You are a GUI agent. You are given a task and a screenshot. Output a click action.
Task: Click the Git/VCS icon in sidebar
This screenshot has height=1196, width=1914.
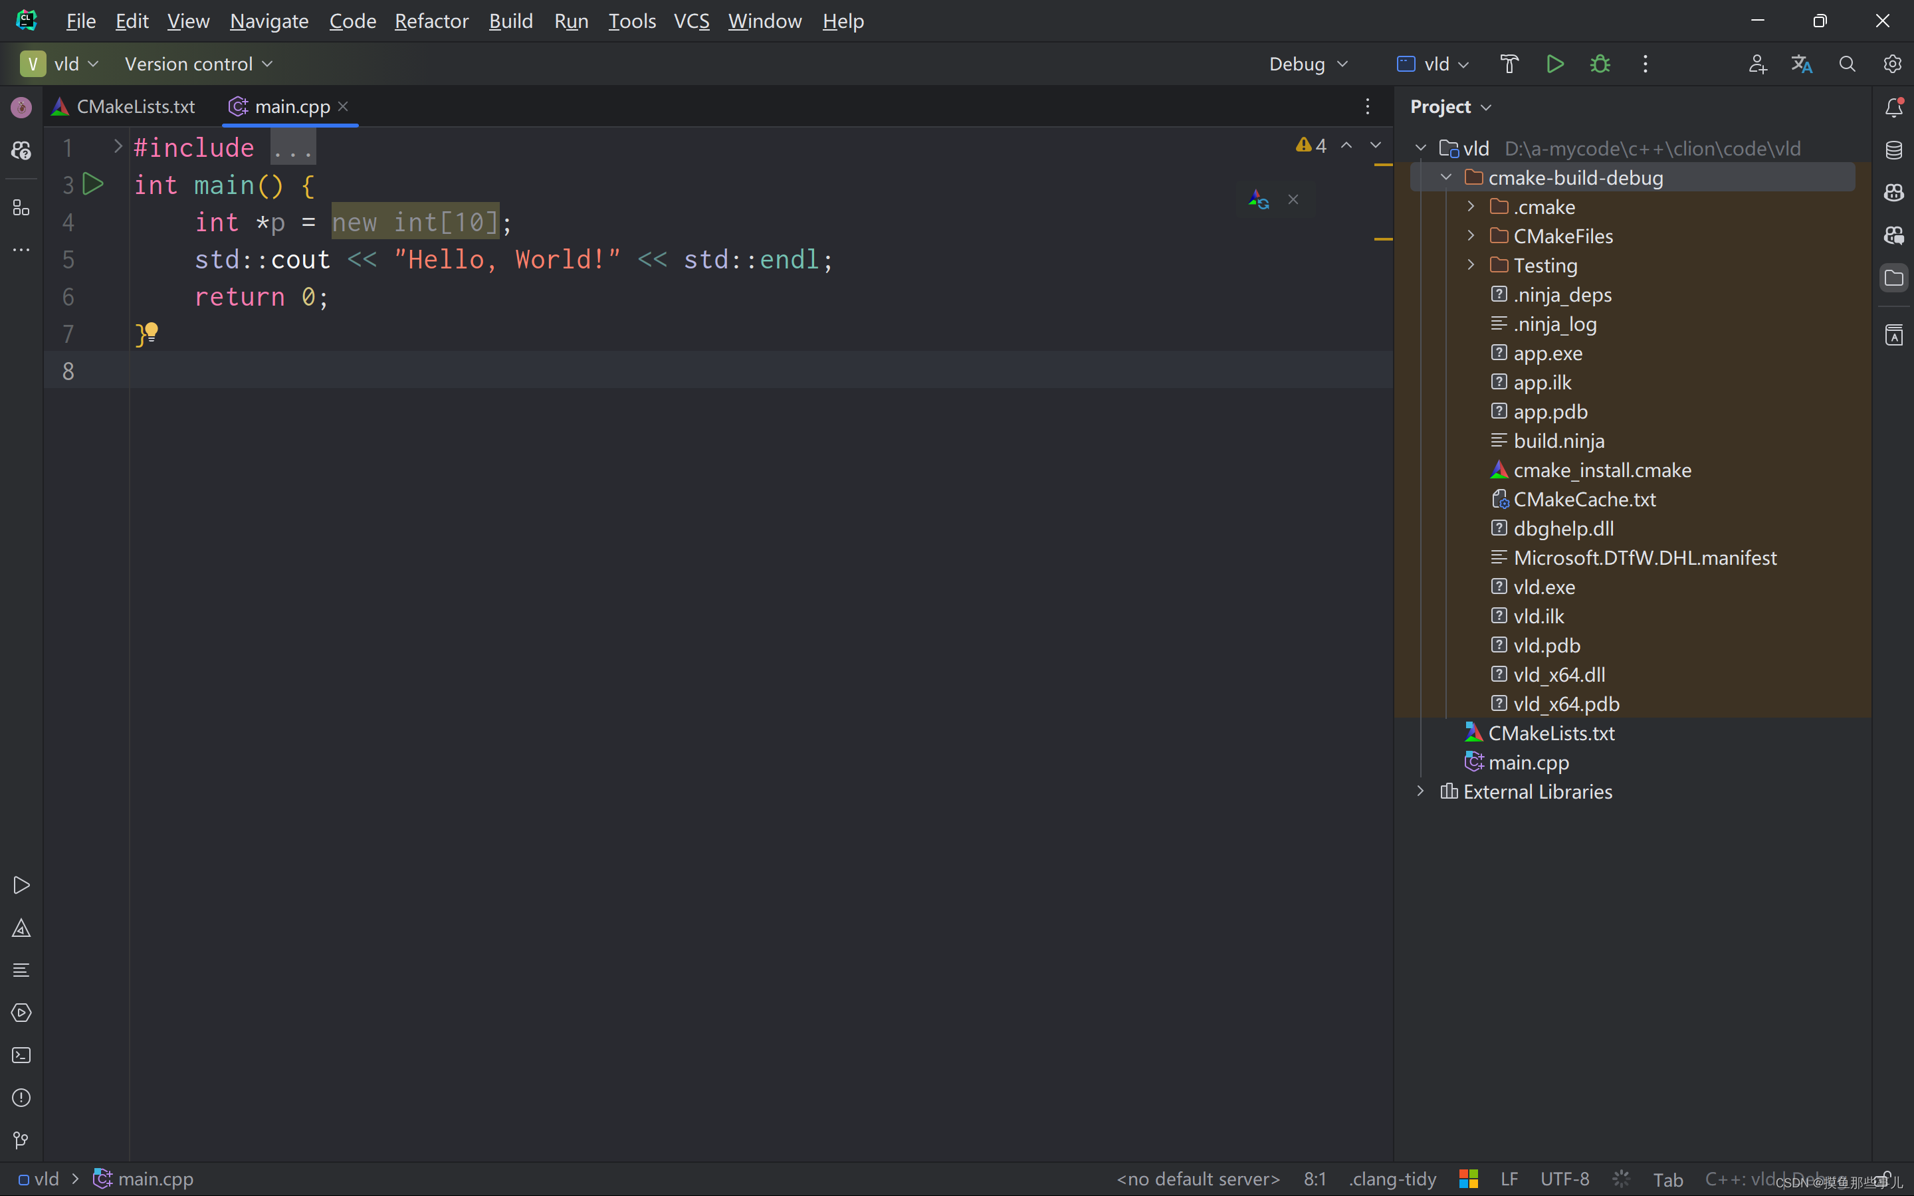coord(21,1140)
